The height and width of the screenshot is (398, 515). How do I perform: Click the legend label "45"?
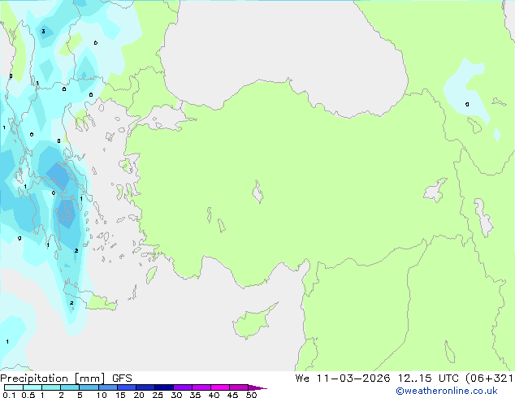tap(232, 395)
